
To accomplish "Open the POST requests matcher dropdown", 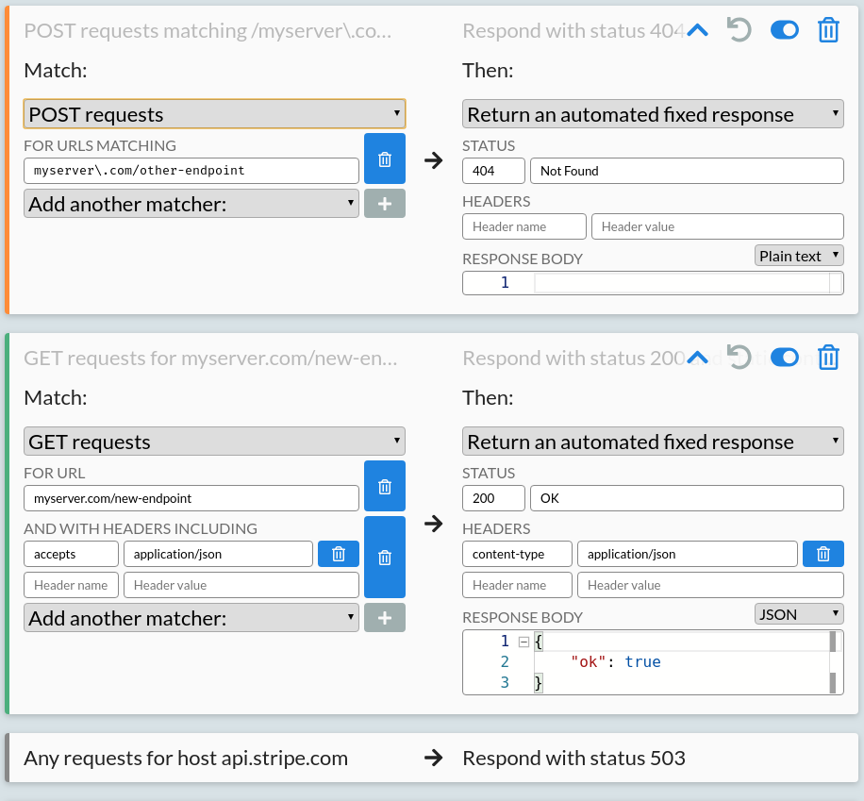I will [x=213, y=113].
